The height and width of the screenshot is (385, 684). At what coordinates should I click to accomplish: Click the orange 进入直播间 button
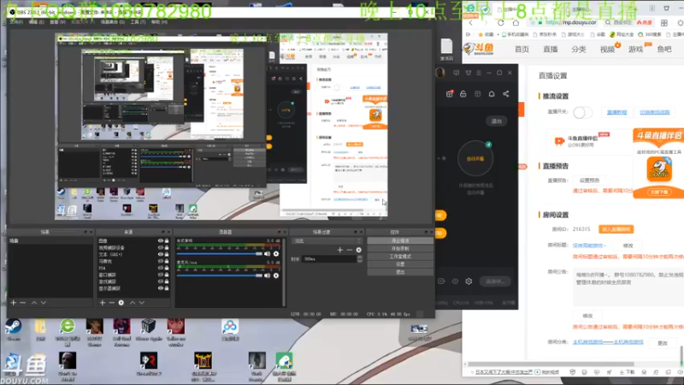point(616,229)
